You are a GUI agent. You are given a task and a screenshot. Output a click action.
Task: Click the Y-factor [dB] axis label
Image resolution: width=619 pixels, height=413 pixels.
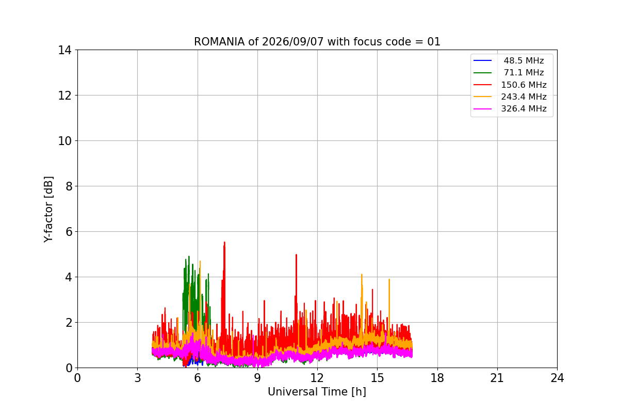[48, 209]
